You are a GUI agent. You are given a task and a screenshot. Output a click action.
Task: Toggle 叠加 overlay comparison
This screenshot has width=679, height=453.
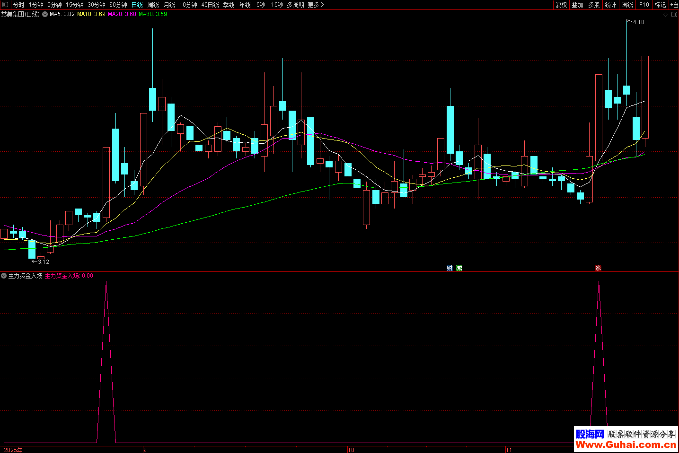coord(577,5)
